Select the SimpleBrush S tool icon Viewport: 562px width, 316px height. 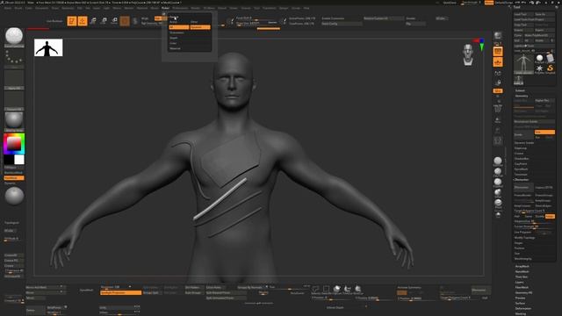(551, 68)
